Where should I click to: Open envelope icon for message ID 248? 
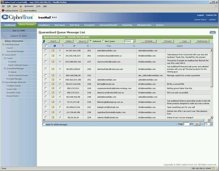[x=53, y=93]
